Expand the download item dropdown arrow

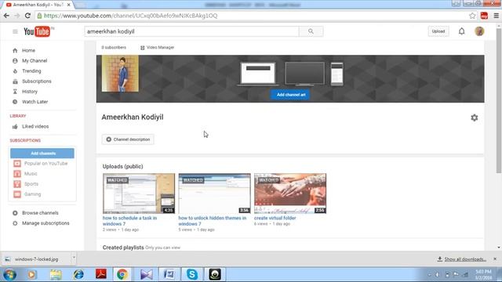pyautogui.click(x=73, y=258)
